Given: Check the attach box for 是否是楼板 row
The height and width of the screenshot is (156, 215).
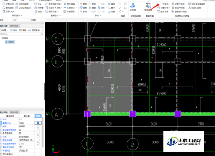Looking at the screenshot, I should (x=38, y=133).
